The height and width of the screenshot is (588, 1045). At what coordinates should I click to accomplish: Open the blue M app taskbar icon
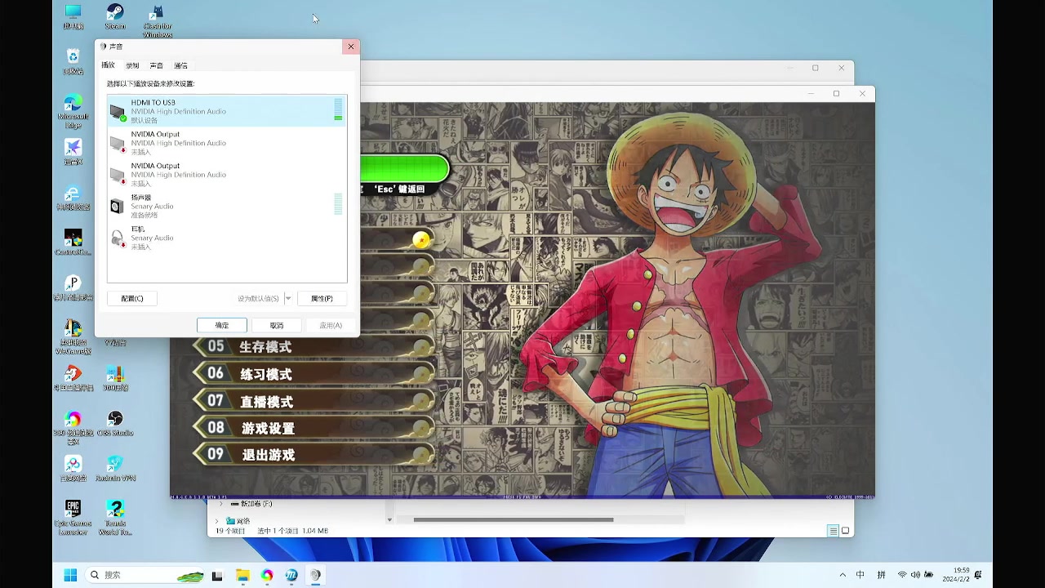coord(291,575)
